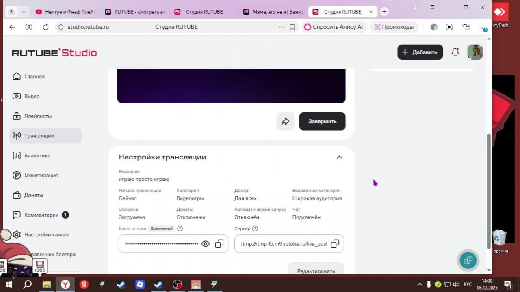Open a new browser tab
This screenshot has height=292, width=520.
(384, 12)
